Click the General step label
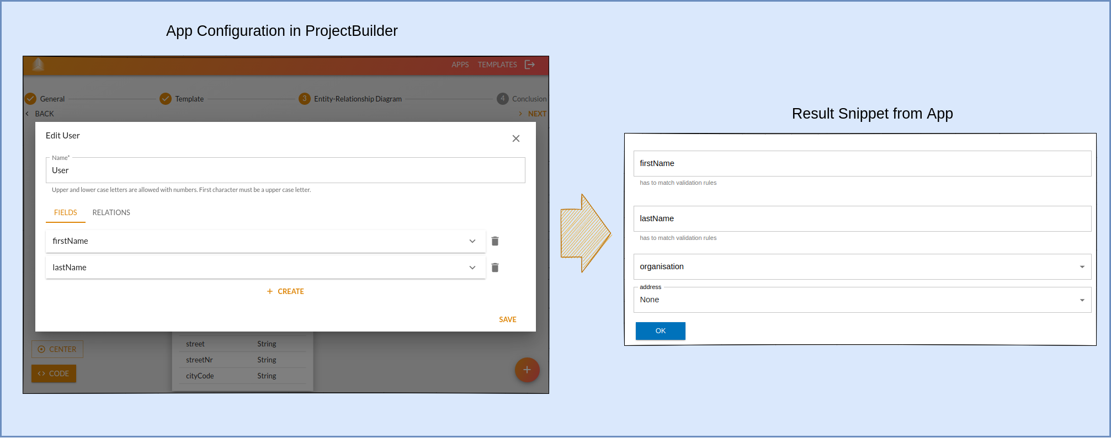This screenshot has height=438, width=1111. (52, 99)
